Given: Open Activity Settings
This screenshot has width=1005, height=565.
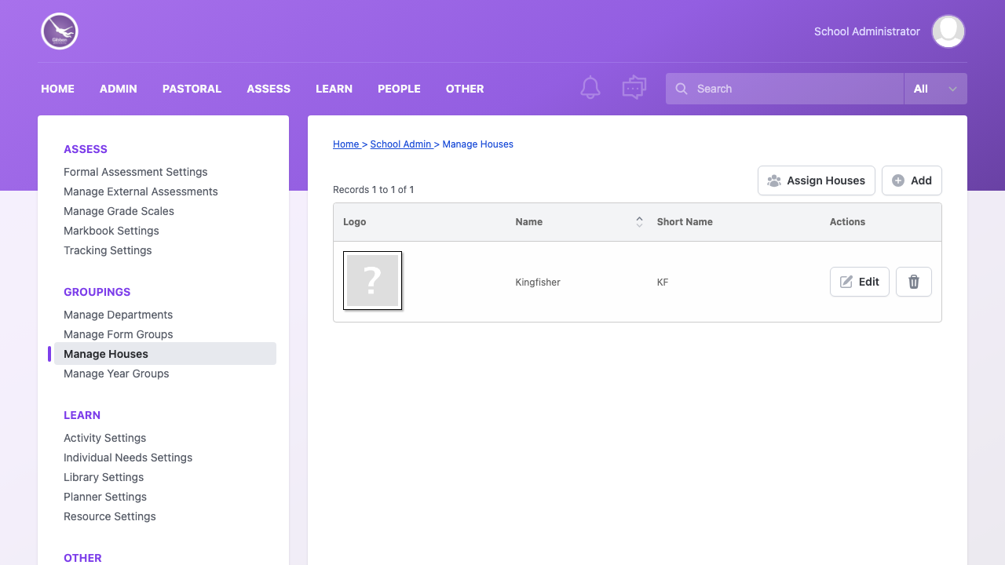Looking at the screenshot, I should click(x=105, y=438).
